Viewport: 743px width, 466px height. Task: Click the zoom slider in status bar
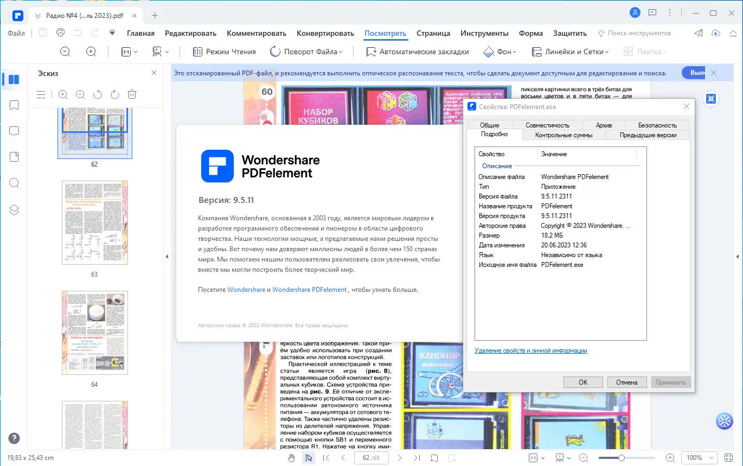(x=626, y=458)
